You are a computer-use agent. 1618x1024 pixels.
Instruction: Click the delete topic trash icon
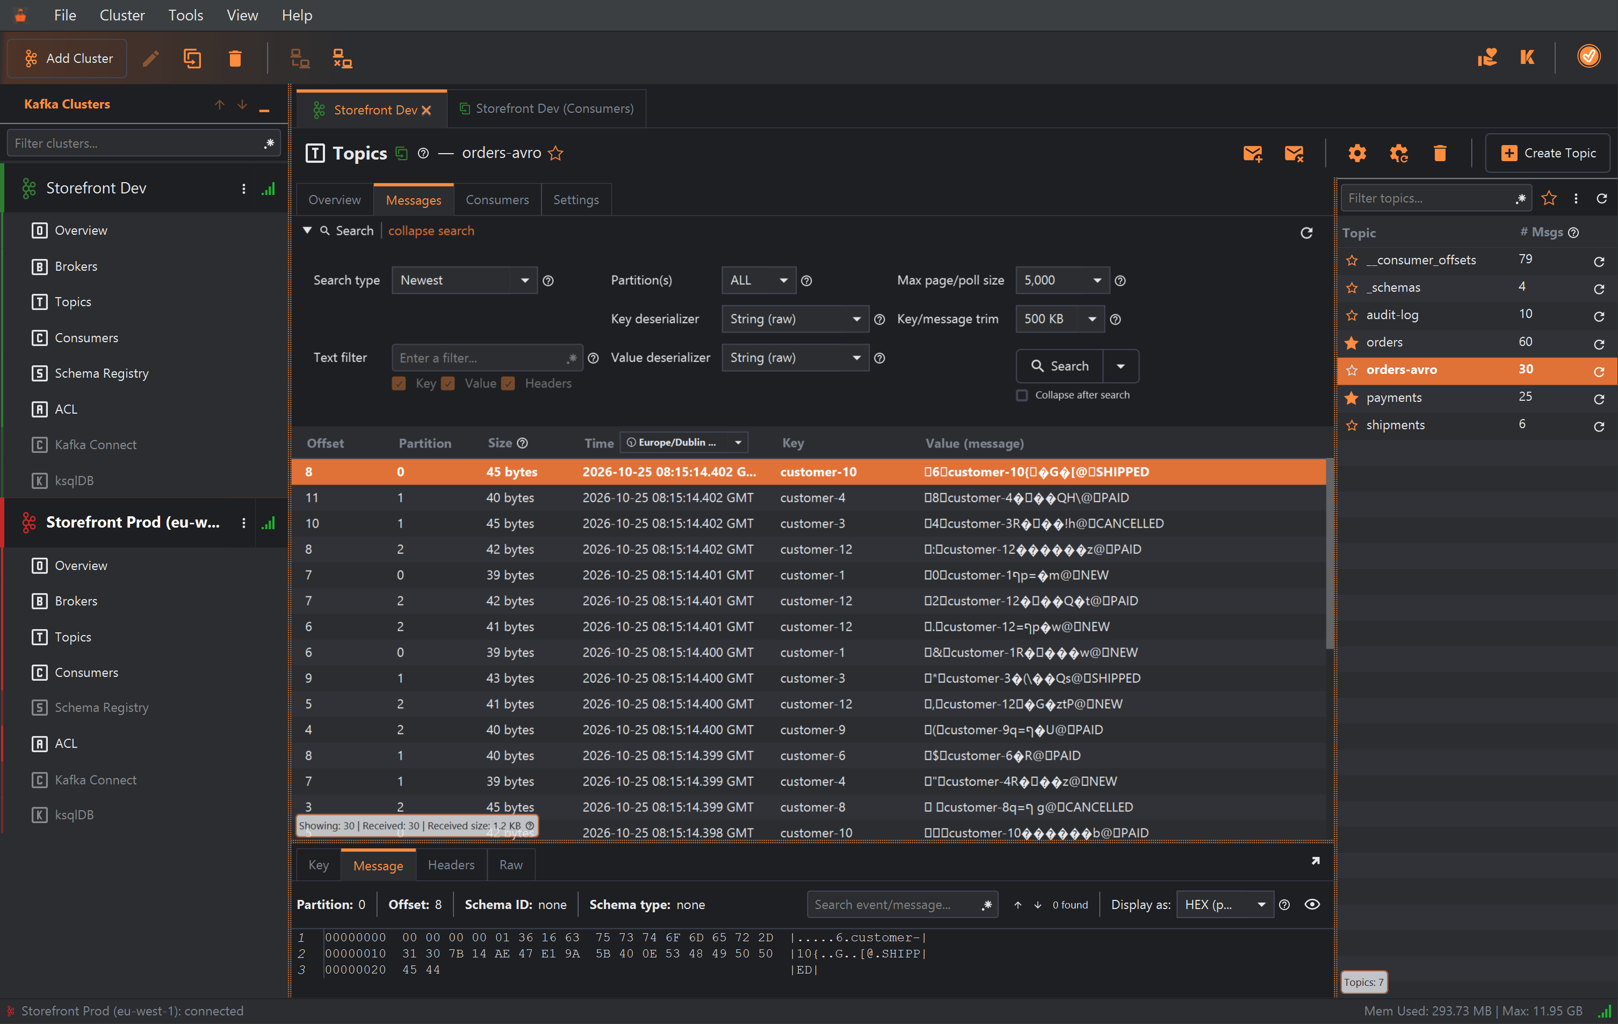1439,153
